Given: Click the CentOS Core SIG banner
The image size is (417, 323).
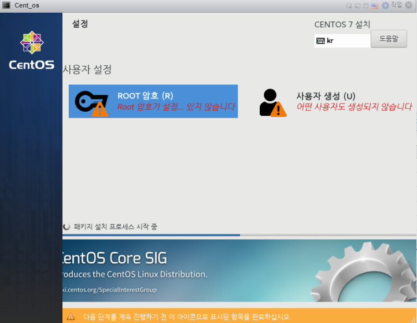Looking at the screenshot, I should [239, 270].
